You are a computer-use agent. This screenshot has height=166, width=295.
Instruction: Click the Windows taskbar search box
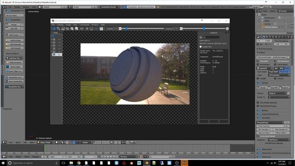[34, 163]
